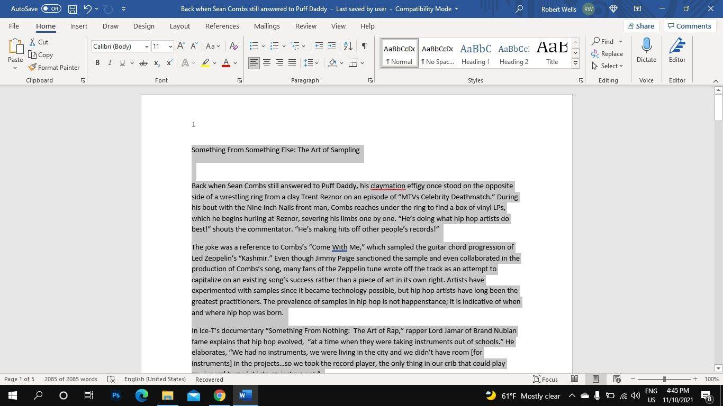Center align the selected text
This screenshot has height=406, width=723.
click(267, 63)
